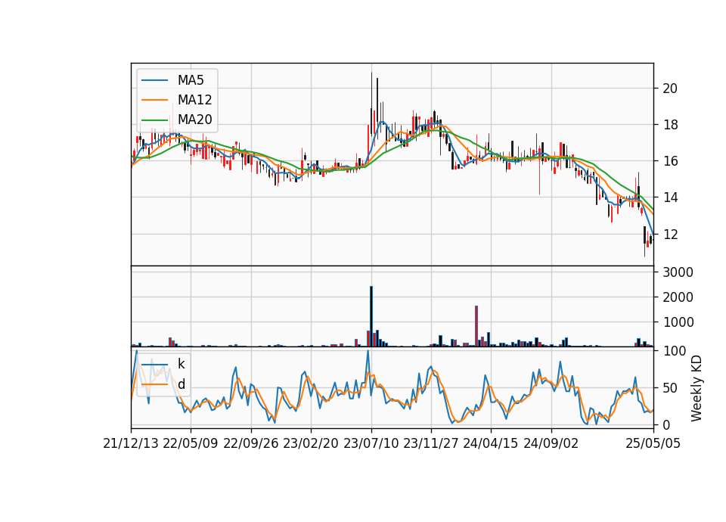Click the 23/11/27 date tick label
Image resolution: width=726 pixels, height=522 pixels.
[x=431, y=443]
